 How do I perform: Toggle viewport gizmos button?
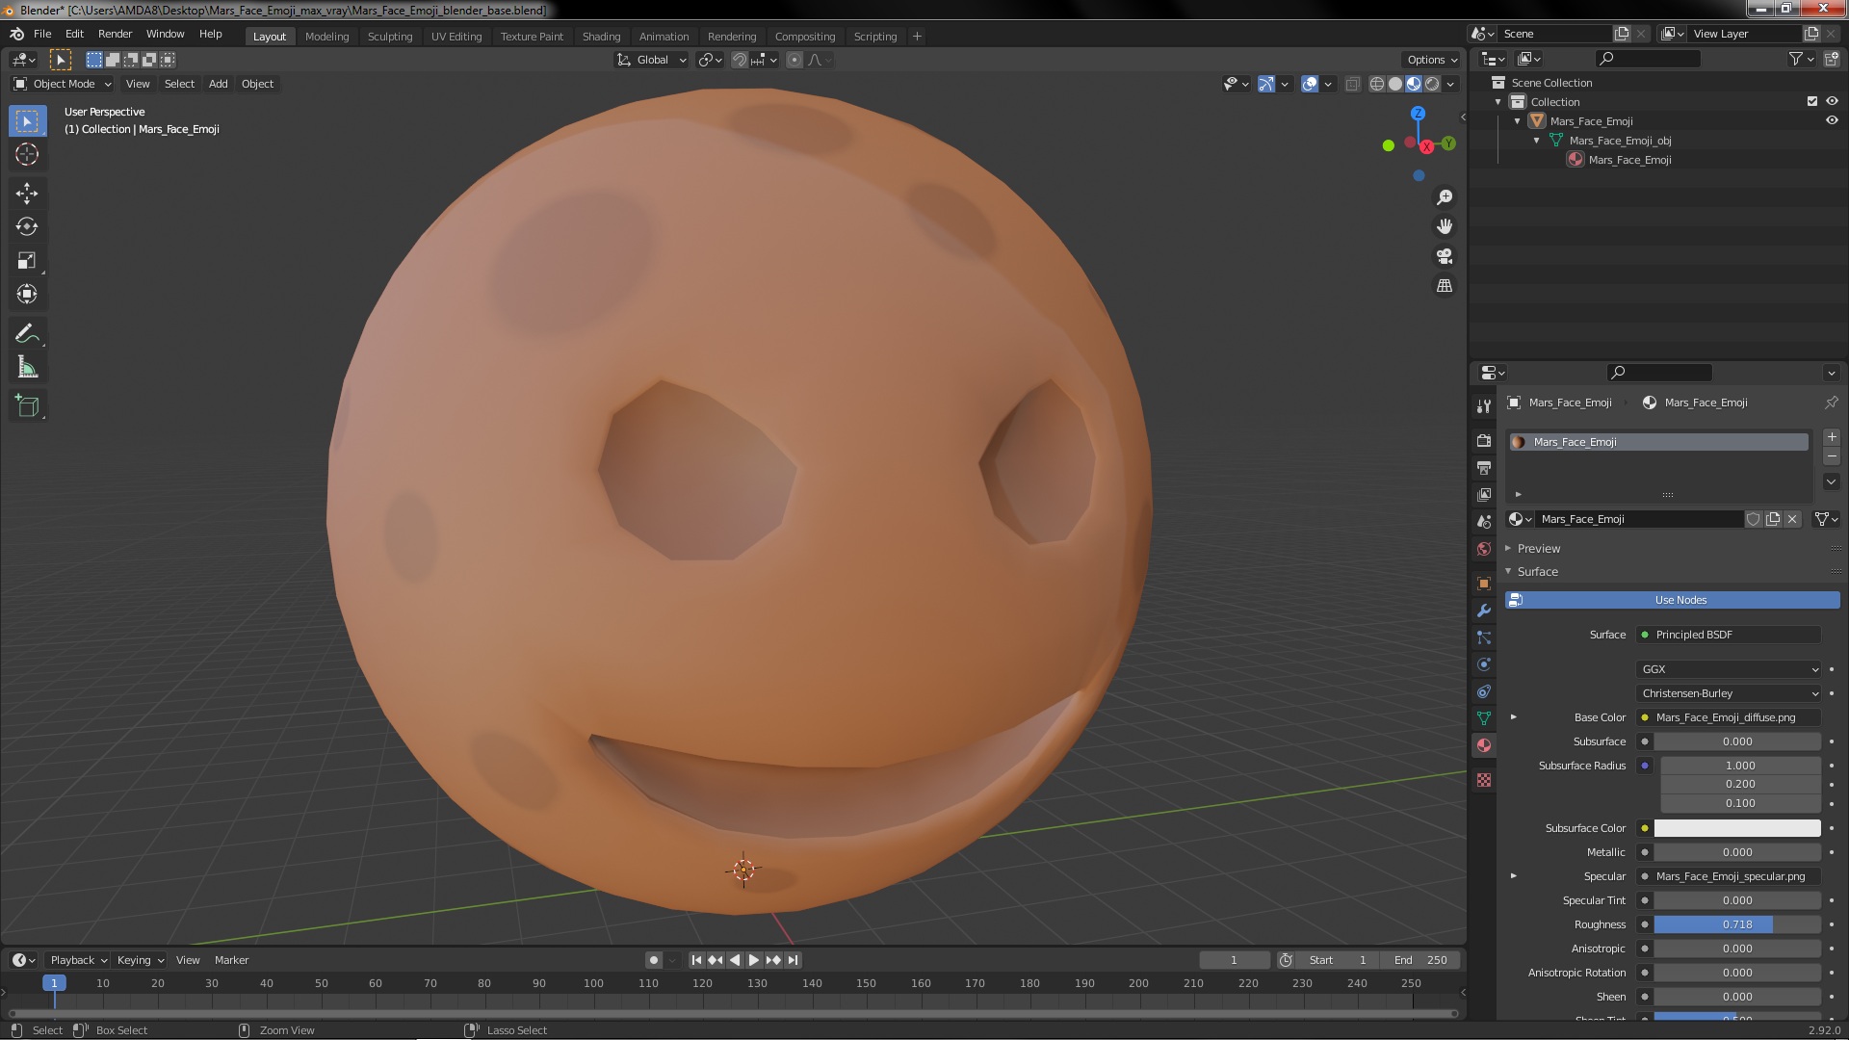pos(1266,84)
